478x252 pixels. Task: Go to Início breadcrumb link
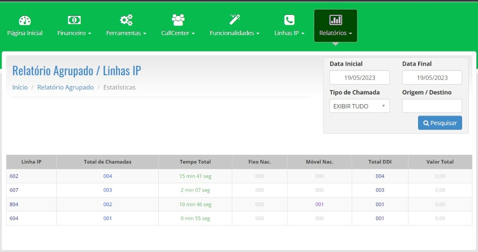tap(20, 87)
